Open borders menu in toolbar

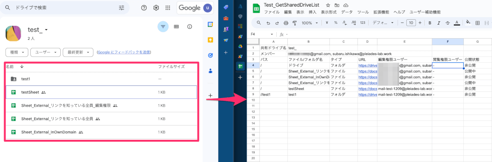point(477,23)
